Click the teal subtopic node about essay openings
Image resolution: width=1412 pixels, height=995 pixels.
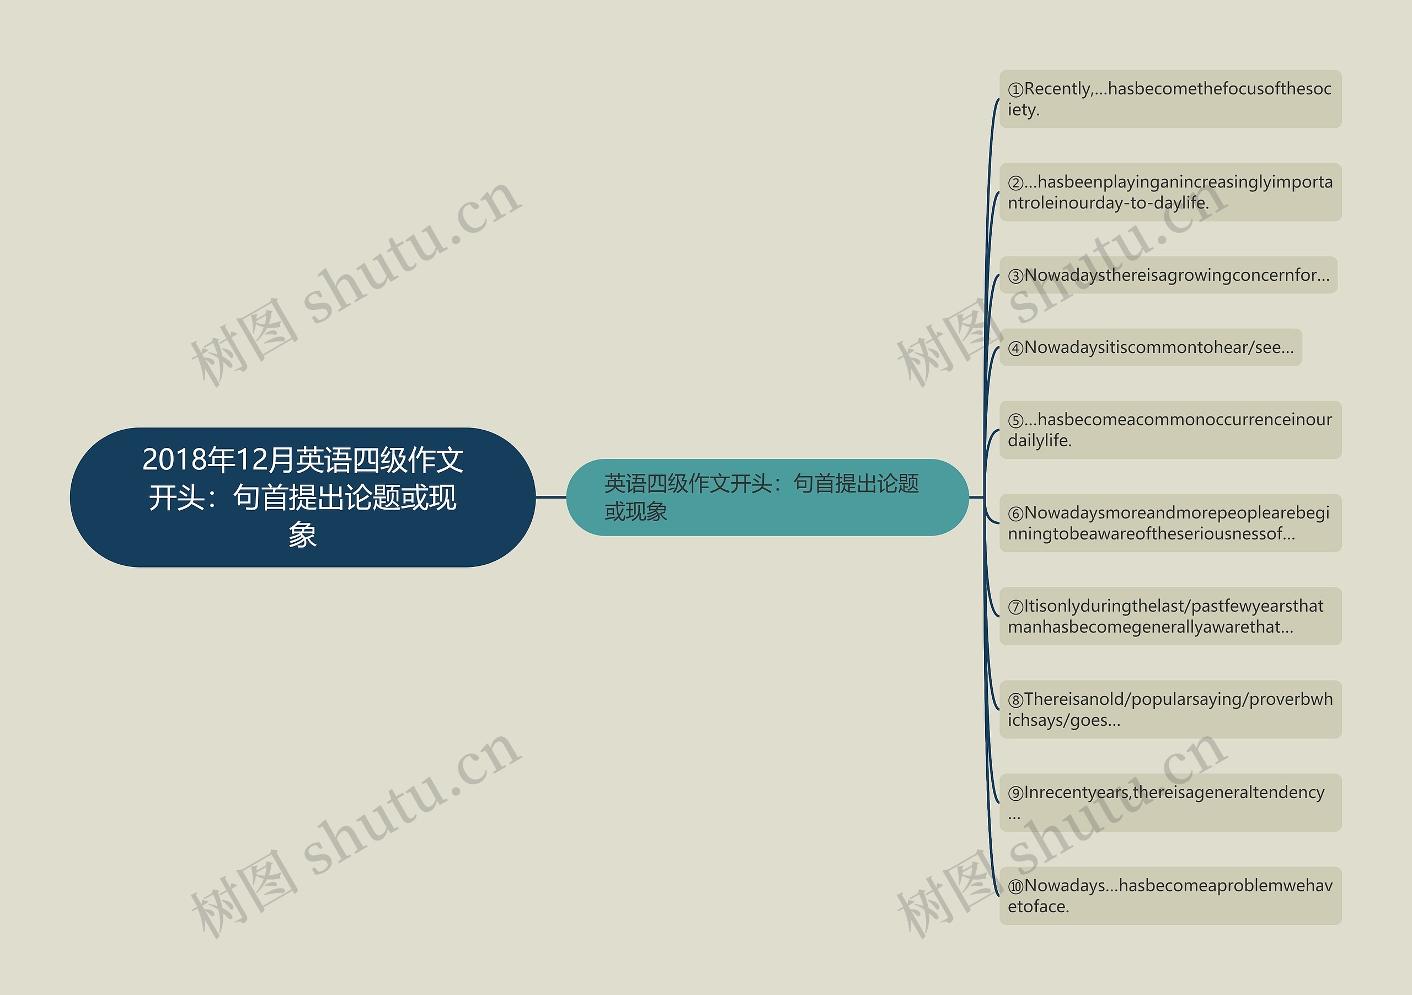pos(766,497)
